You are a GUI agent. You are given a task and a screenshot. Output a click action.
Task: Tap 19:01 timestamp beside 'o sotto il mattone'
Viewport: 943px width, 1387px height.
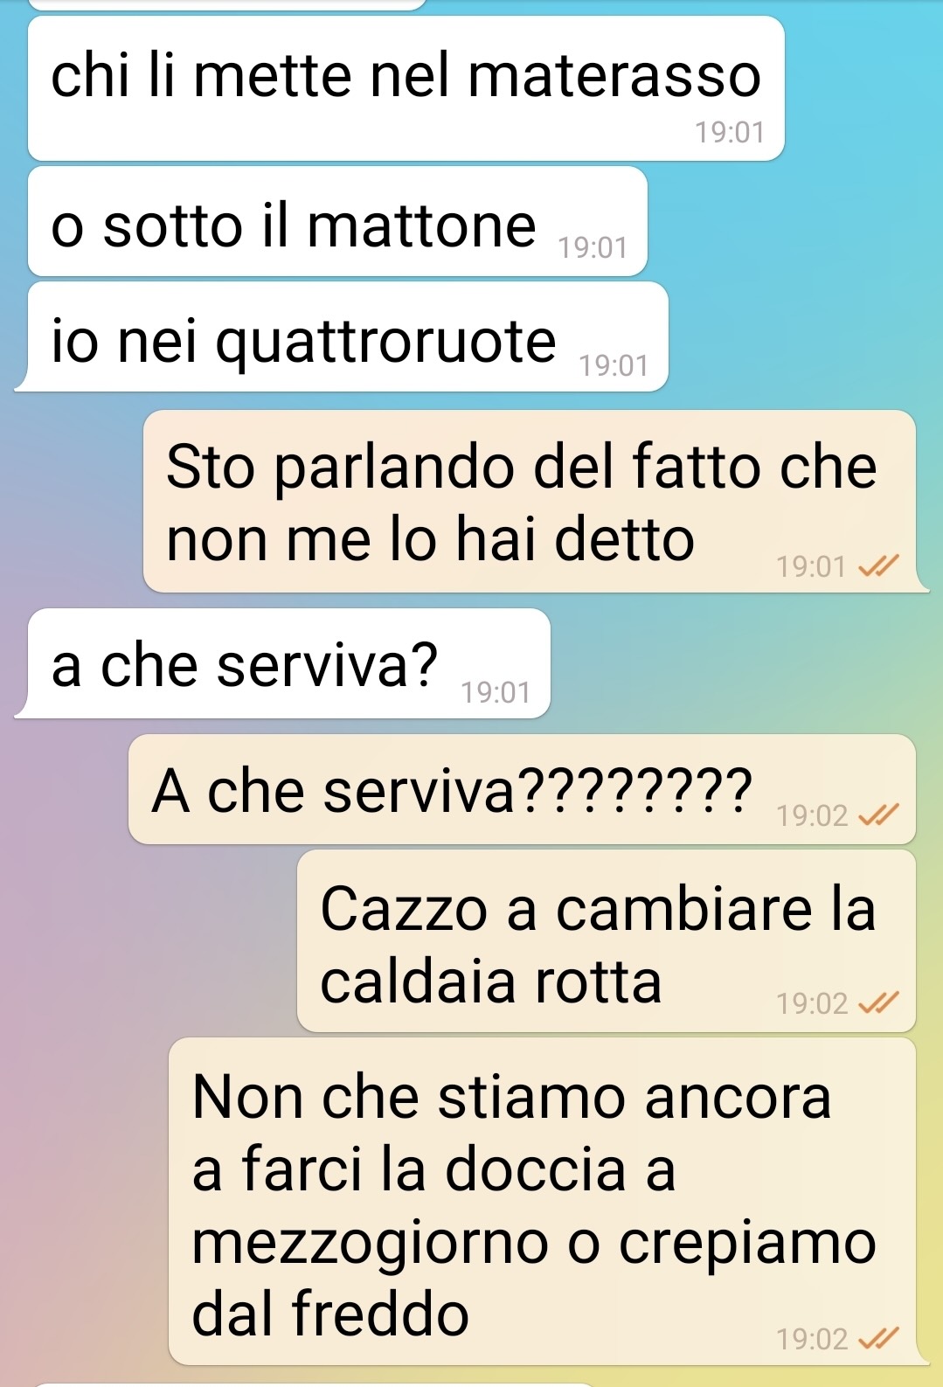pyautogui.click(x=593, y=248)
